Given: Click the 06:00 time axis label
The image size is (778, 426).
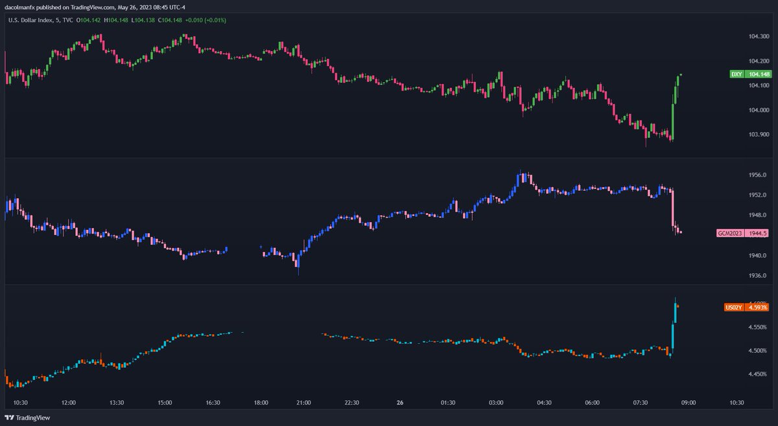Looking at the screenshot, I should pos(592,402).
